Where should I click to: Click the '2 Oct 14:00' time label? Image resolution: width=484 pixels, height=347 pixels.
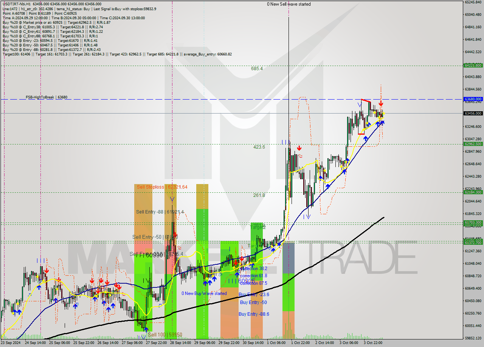click(325, 343)
